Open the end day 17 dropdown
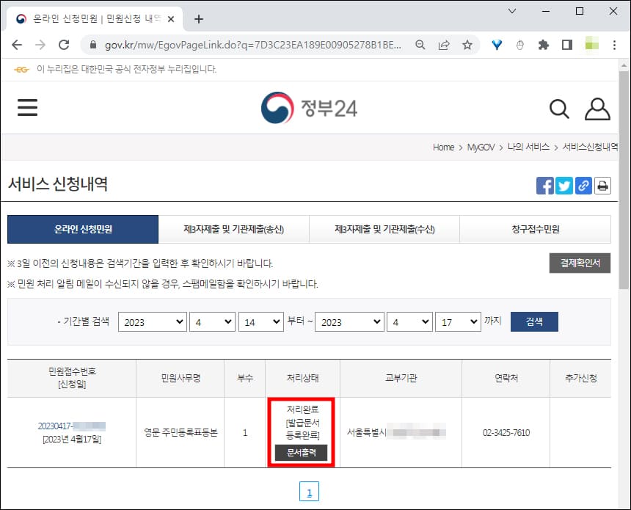631x510 pixels. (x=458, y=321)
